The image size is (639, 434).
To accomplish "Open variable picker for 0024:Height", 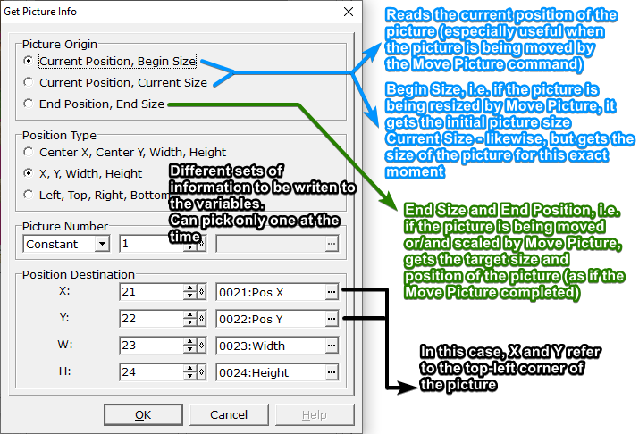I will click(332, 372).
